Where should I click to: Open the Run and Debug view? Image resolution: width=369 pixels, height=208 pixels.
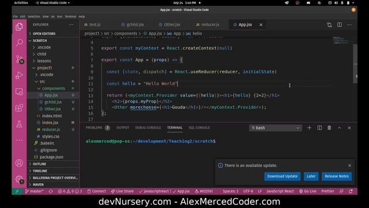pos(19,76)
